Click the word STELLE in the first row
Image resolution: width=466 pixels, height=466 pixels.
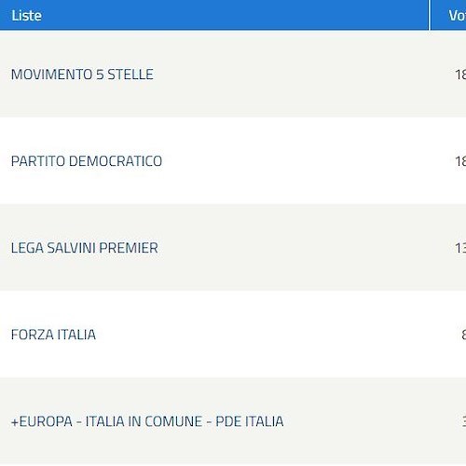coord(130,75)
